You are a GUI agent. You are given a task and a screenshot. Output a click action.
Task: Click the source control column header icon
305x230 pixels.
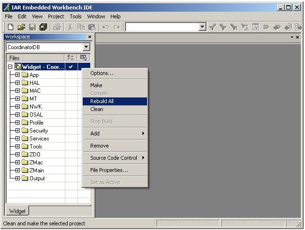click(84, 58)
